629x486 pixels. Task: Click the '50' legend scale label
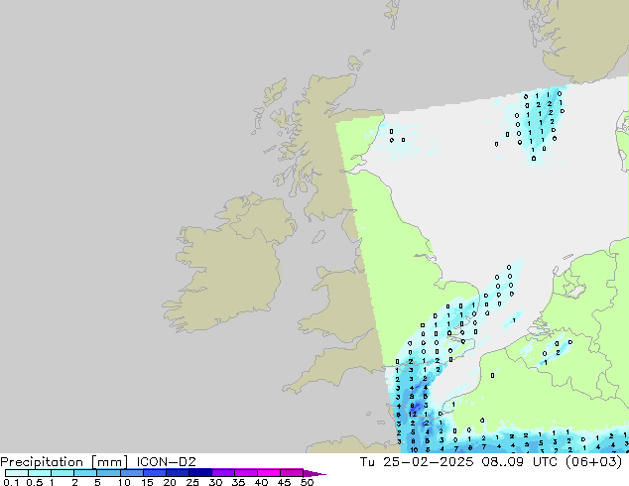(307, 482)
